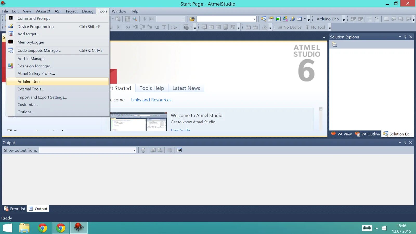Switch to Tools Help tab
This screenshot has width=416, height=234.
152,88
